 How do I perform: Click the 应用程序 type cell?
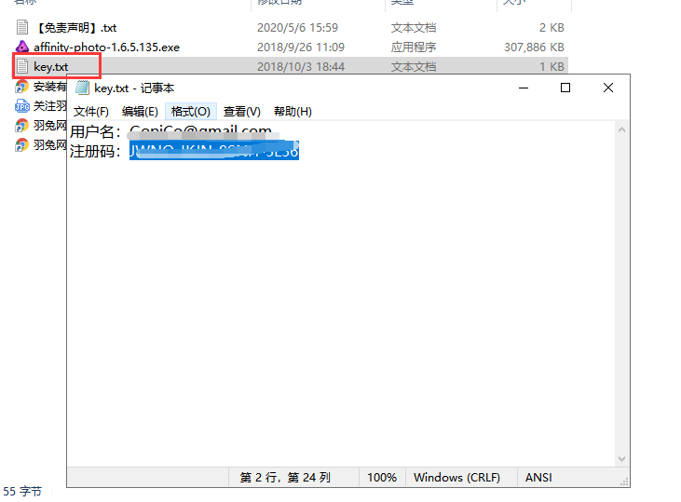pyautogui.click(x=413, y=47)
